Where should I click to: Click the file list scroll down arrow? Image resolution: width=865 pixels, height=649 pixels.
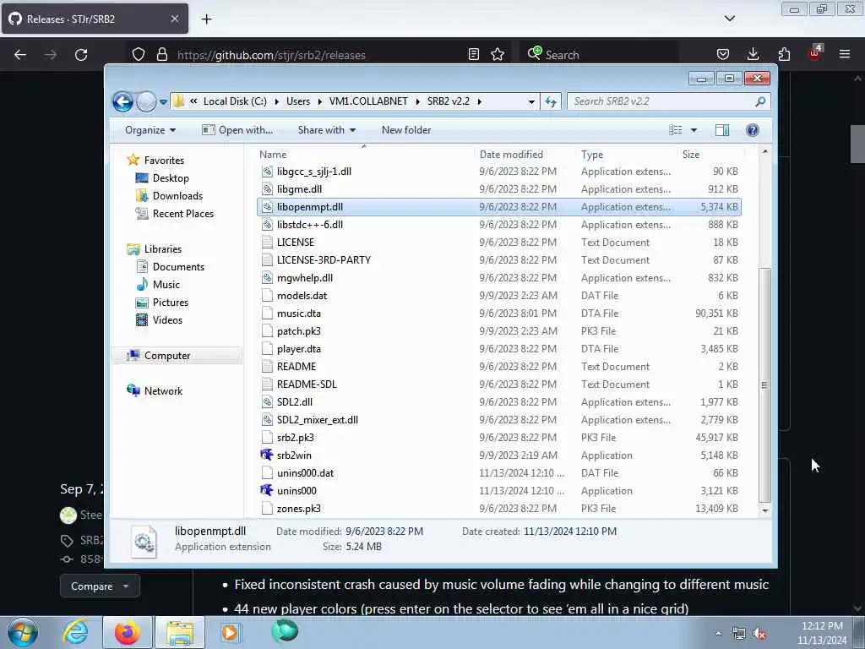click(x=765, y=511)
